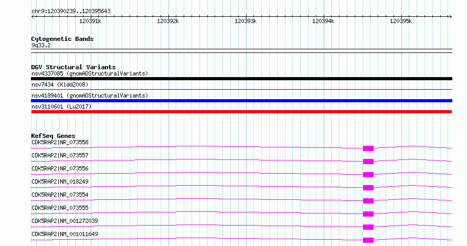467x246 pixels.
Task: Click the exon box of NM_001272039
Action: pyautogui.click(x=368, y=227)
